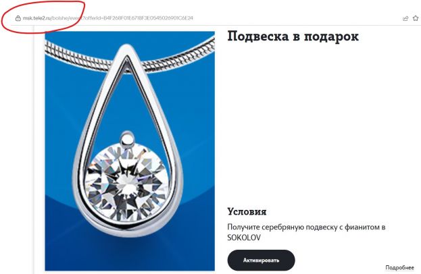Click the dark blue lower area of promo image

[130, 246]
